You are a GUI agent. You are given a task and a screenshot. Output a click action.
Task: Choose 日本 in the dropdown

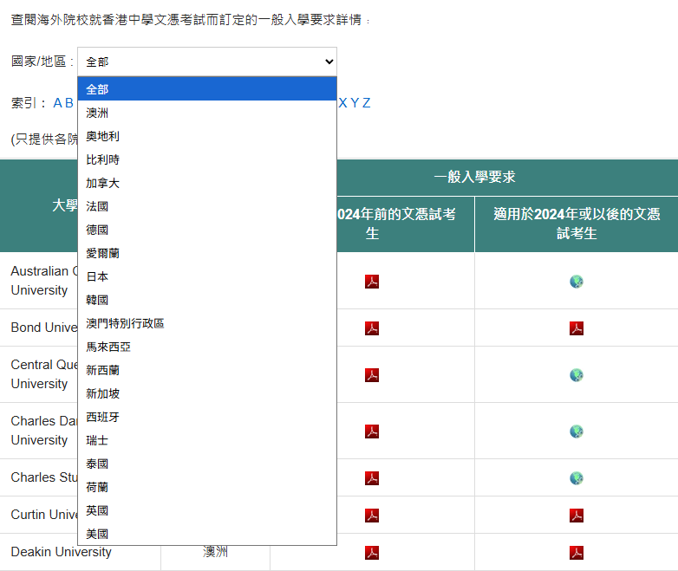click(x=207, y=276)
